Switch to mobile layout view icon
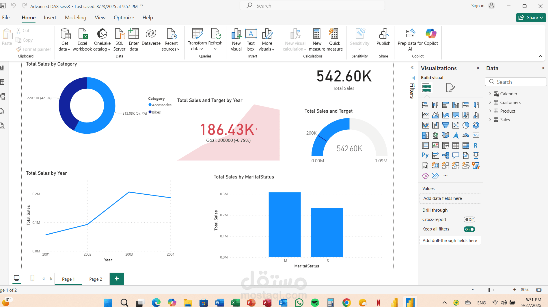The width and height of the screenshot is (548, 307). coord(32,278)
